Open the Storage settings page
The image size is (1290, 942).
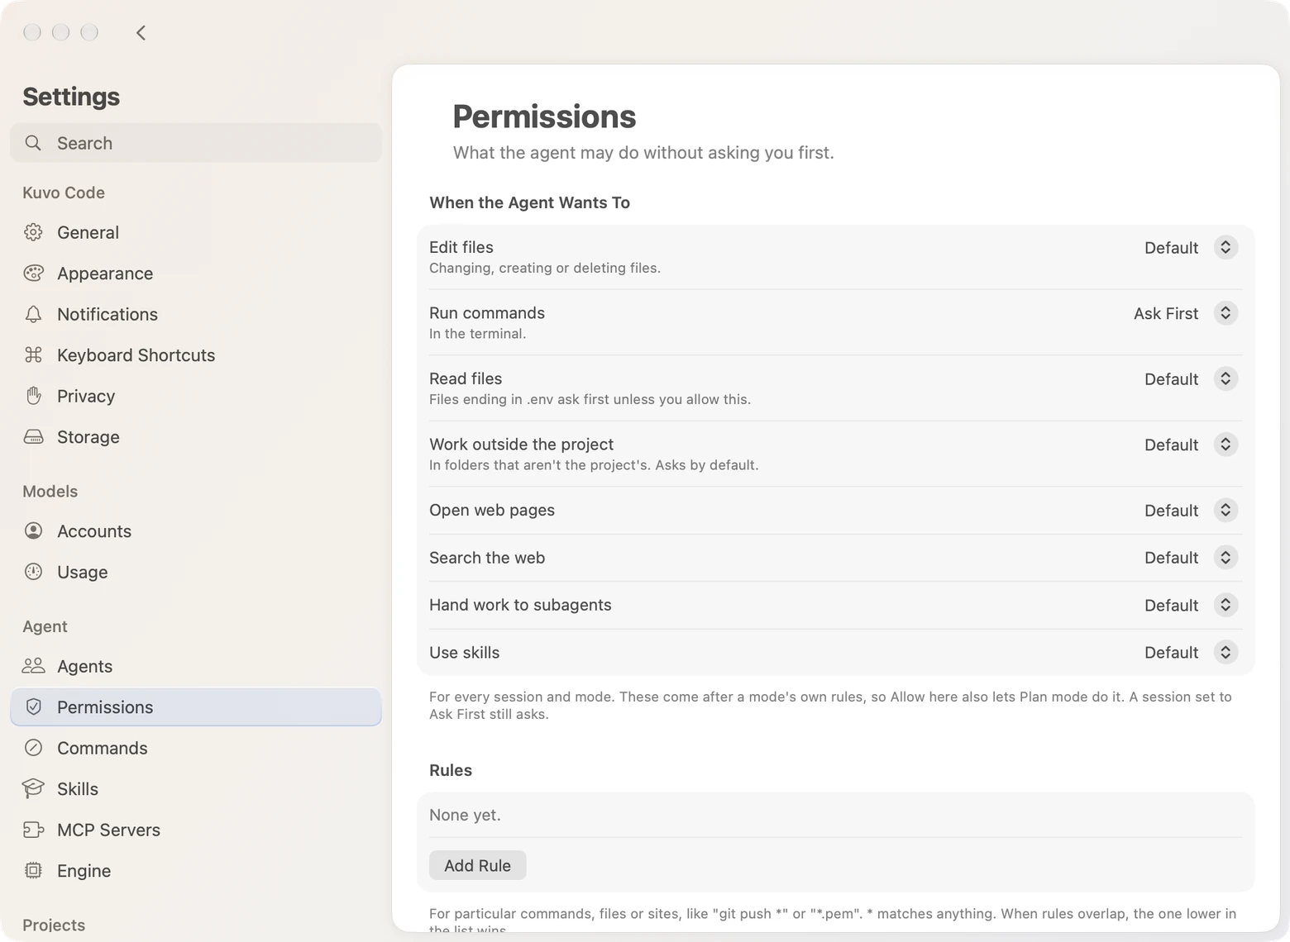tap(196, 437)
